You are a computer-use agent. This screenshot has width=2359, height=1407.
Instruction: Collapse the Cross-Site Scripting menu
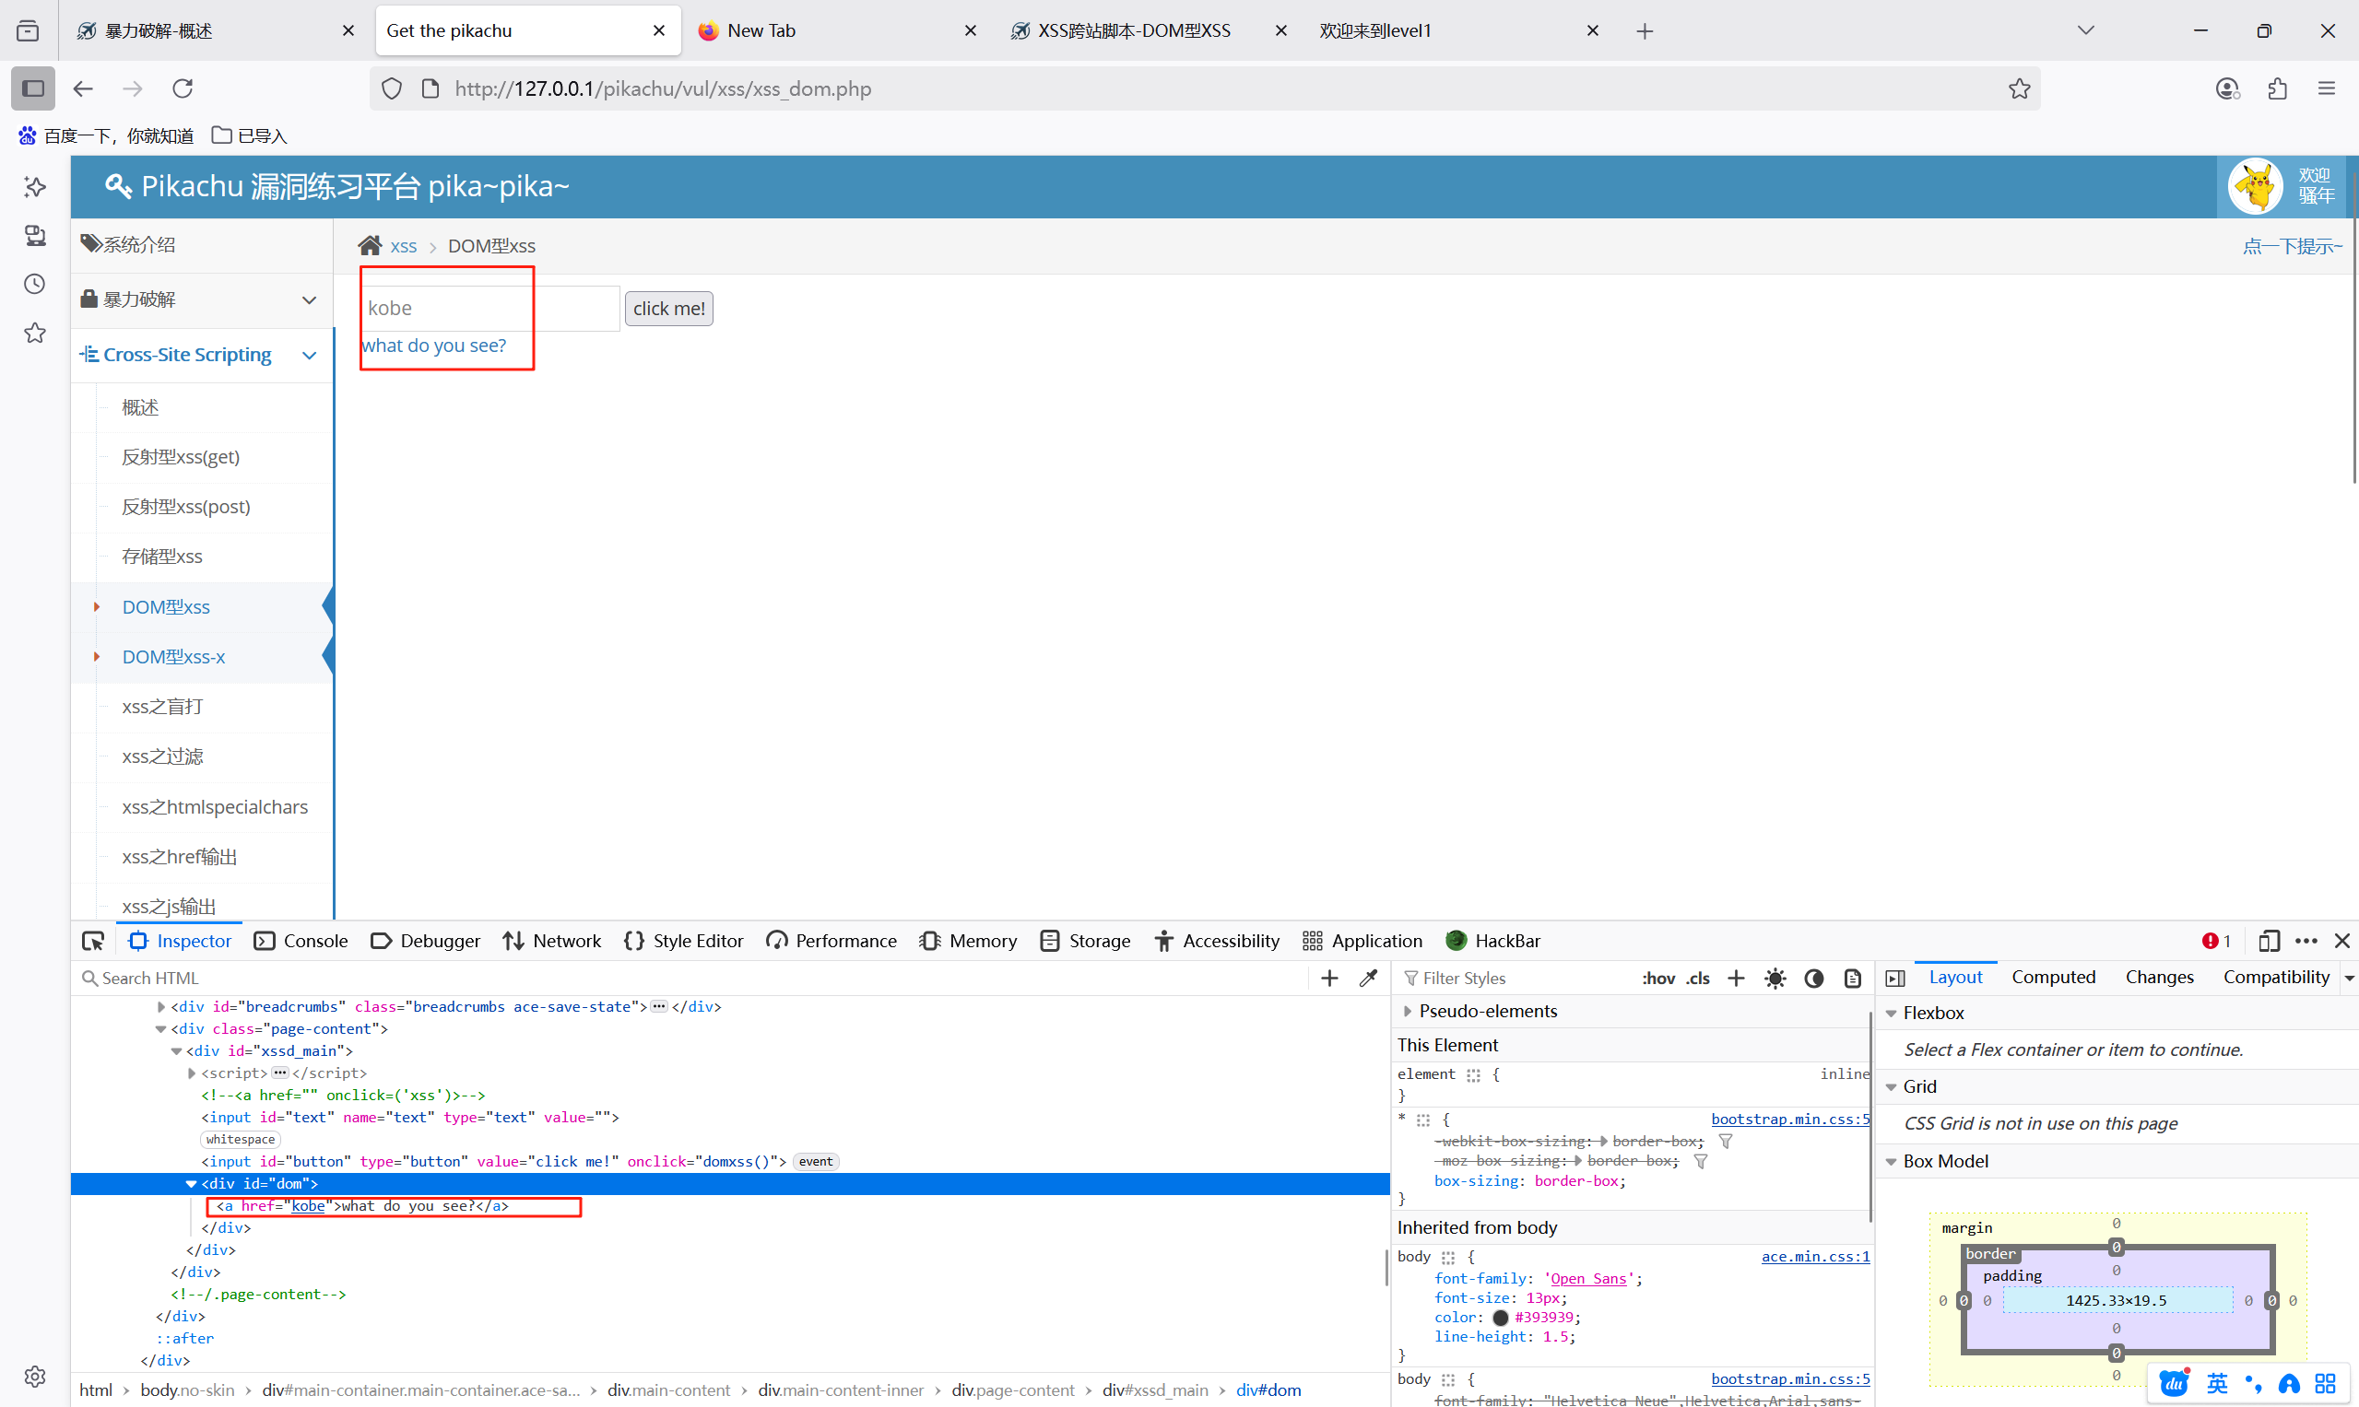coord(201,355)
